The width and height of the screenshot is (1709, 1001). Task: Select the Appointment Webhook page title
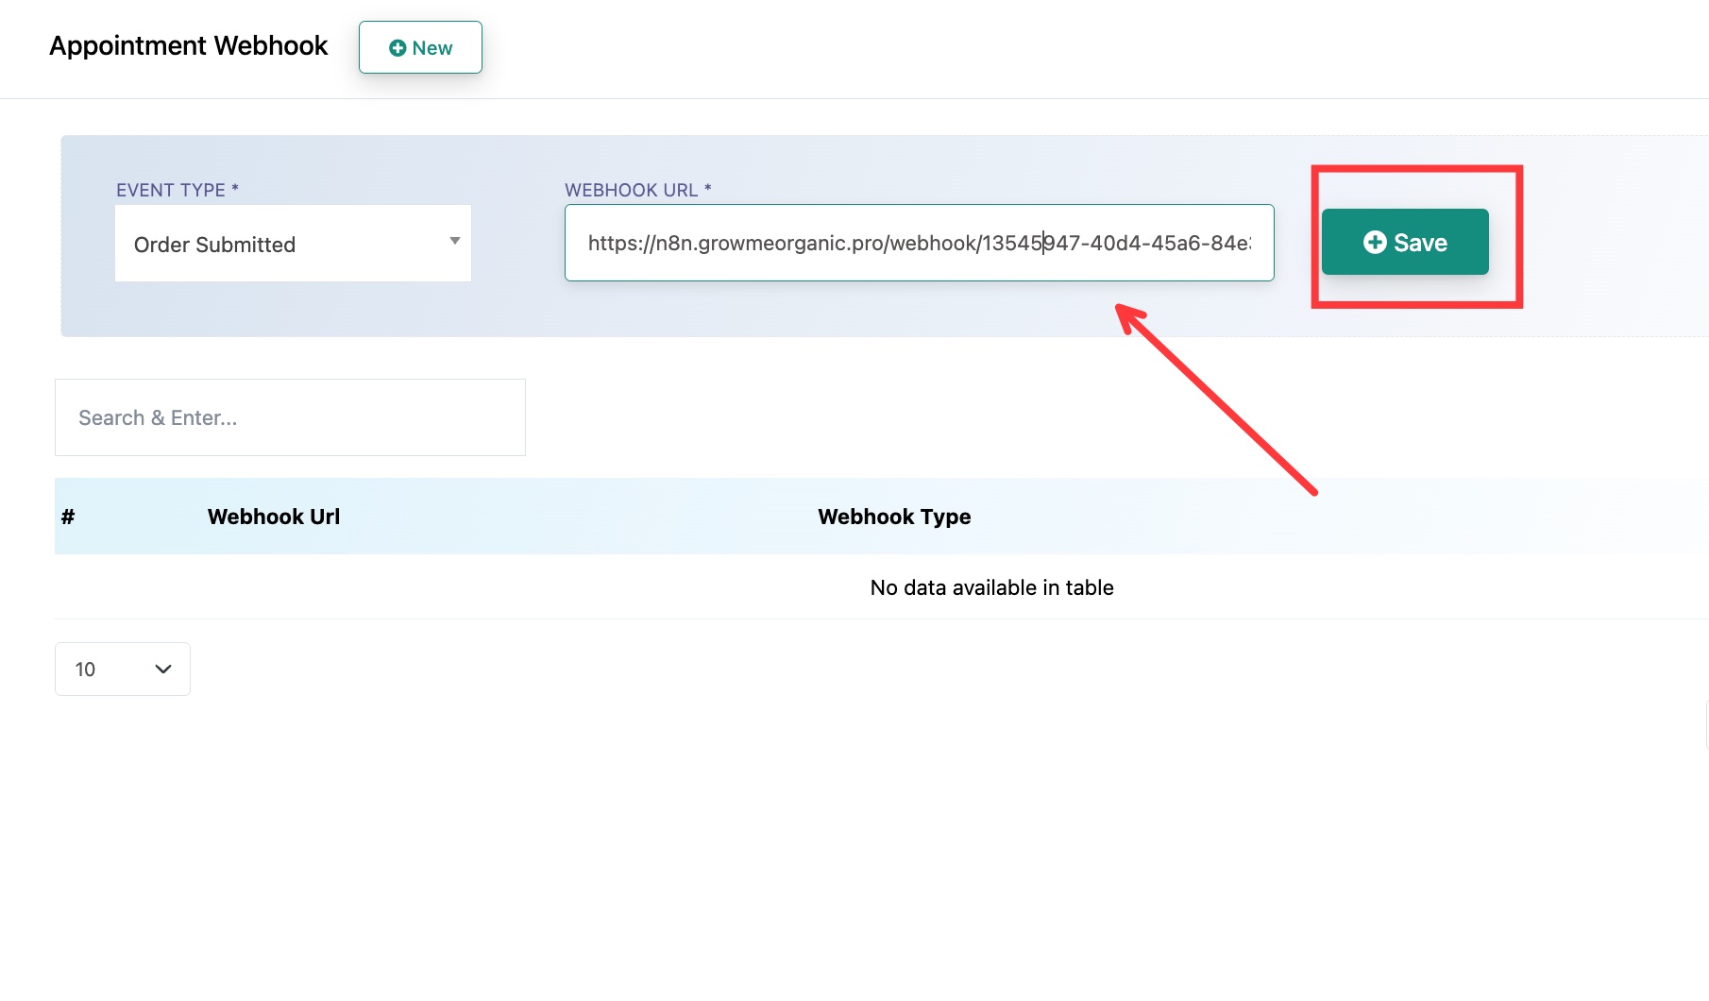click(x=189, y=45)
